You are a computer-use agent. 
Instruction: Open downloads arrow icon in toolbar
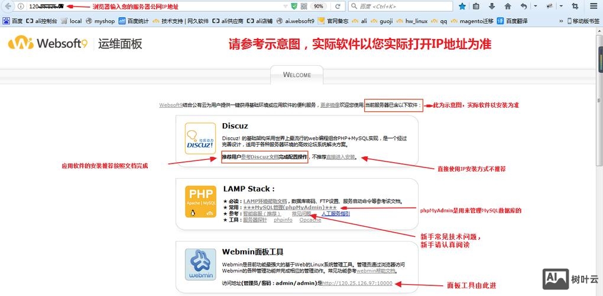(x=492, y=6)
